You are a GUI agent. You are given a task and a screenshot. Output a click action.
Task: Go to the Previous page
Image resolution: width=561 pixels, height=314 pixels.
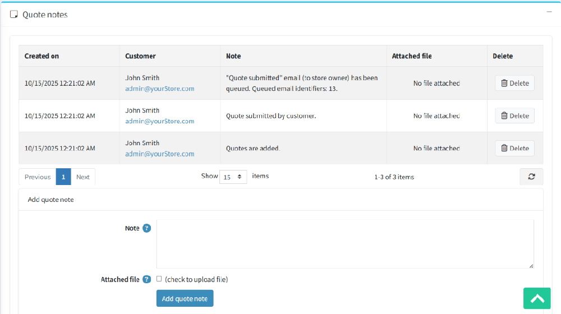(x=38, y=177)
